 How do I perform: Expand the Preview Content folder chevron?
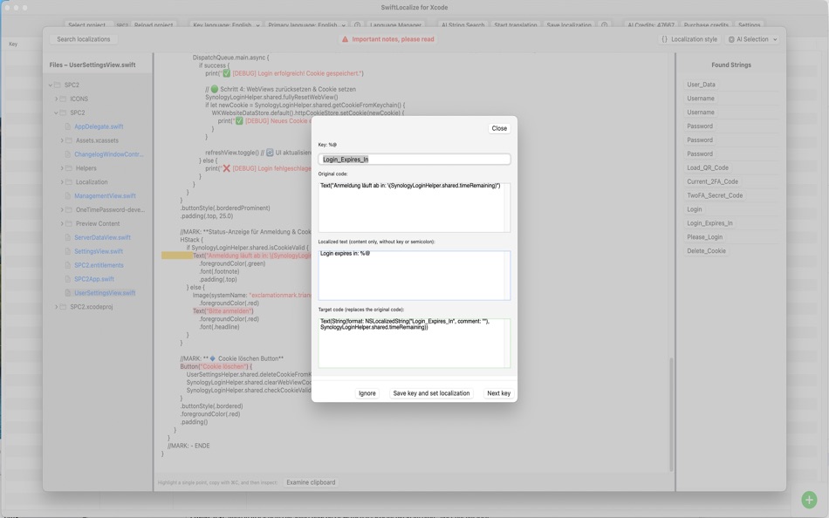click(x=62, y=223)
